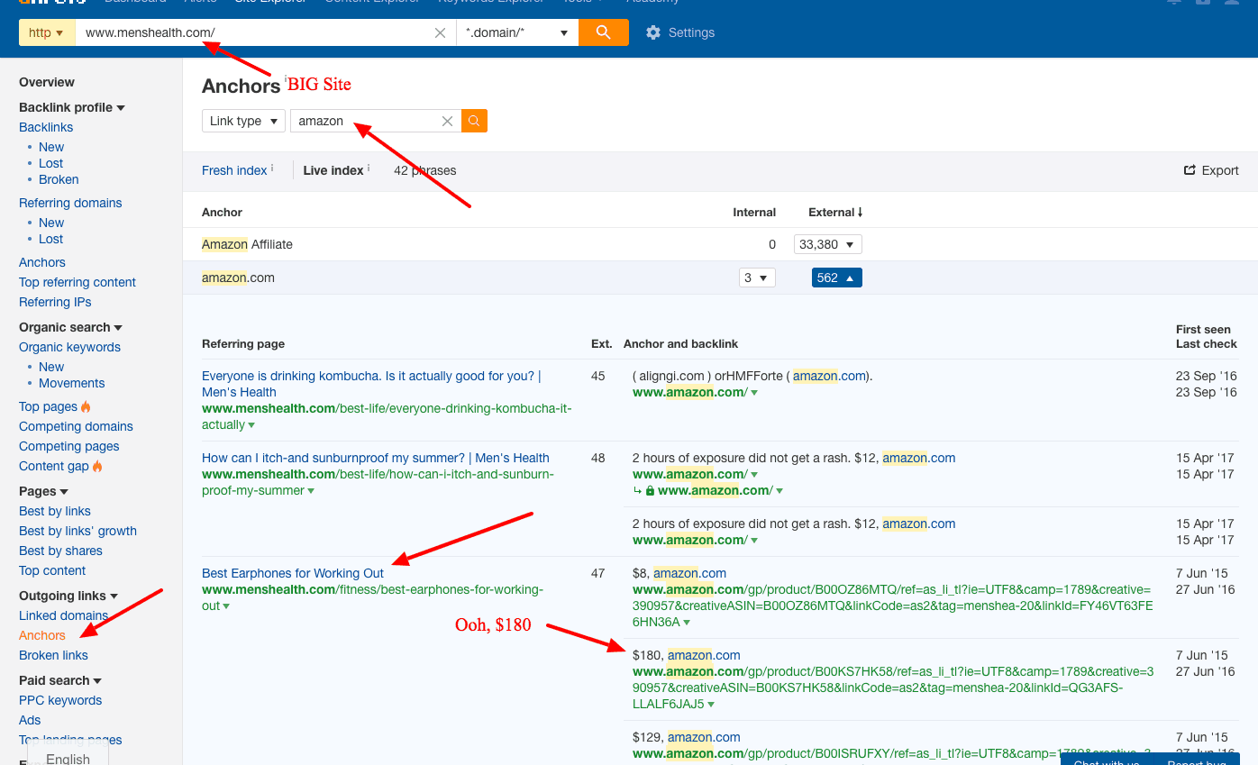Switch to the Fresh index tab

(234, 170)
